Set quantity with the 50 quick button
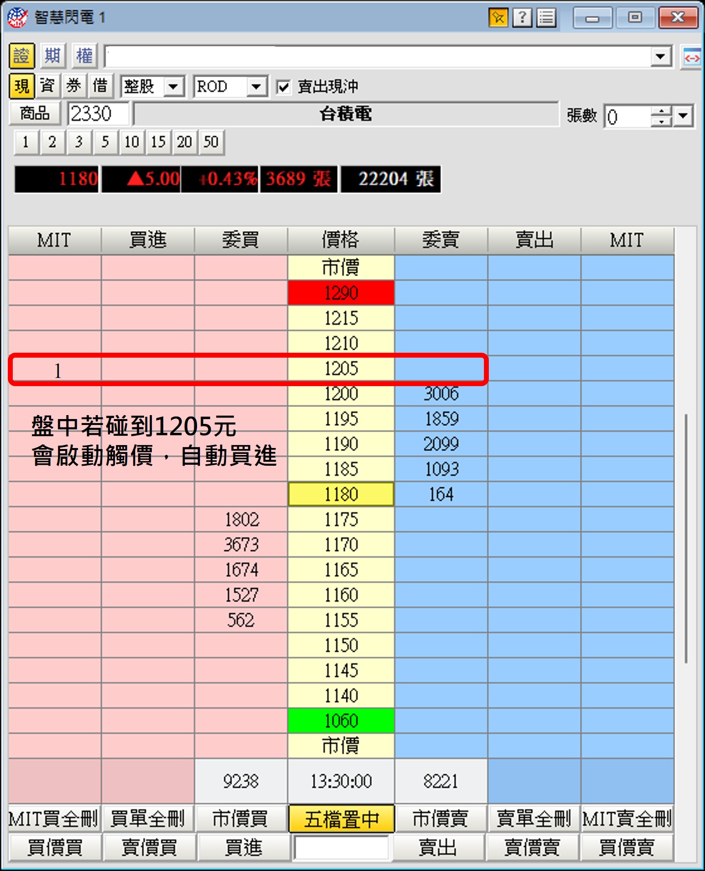The image size is (705, 871). 211,142
